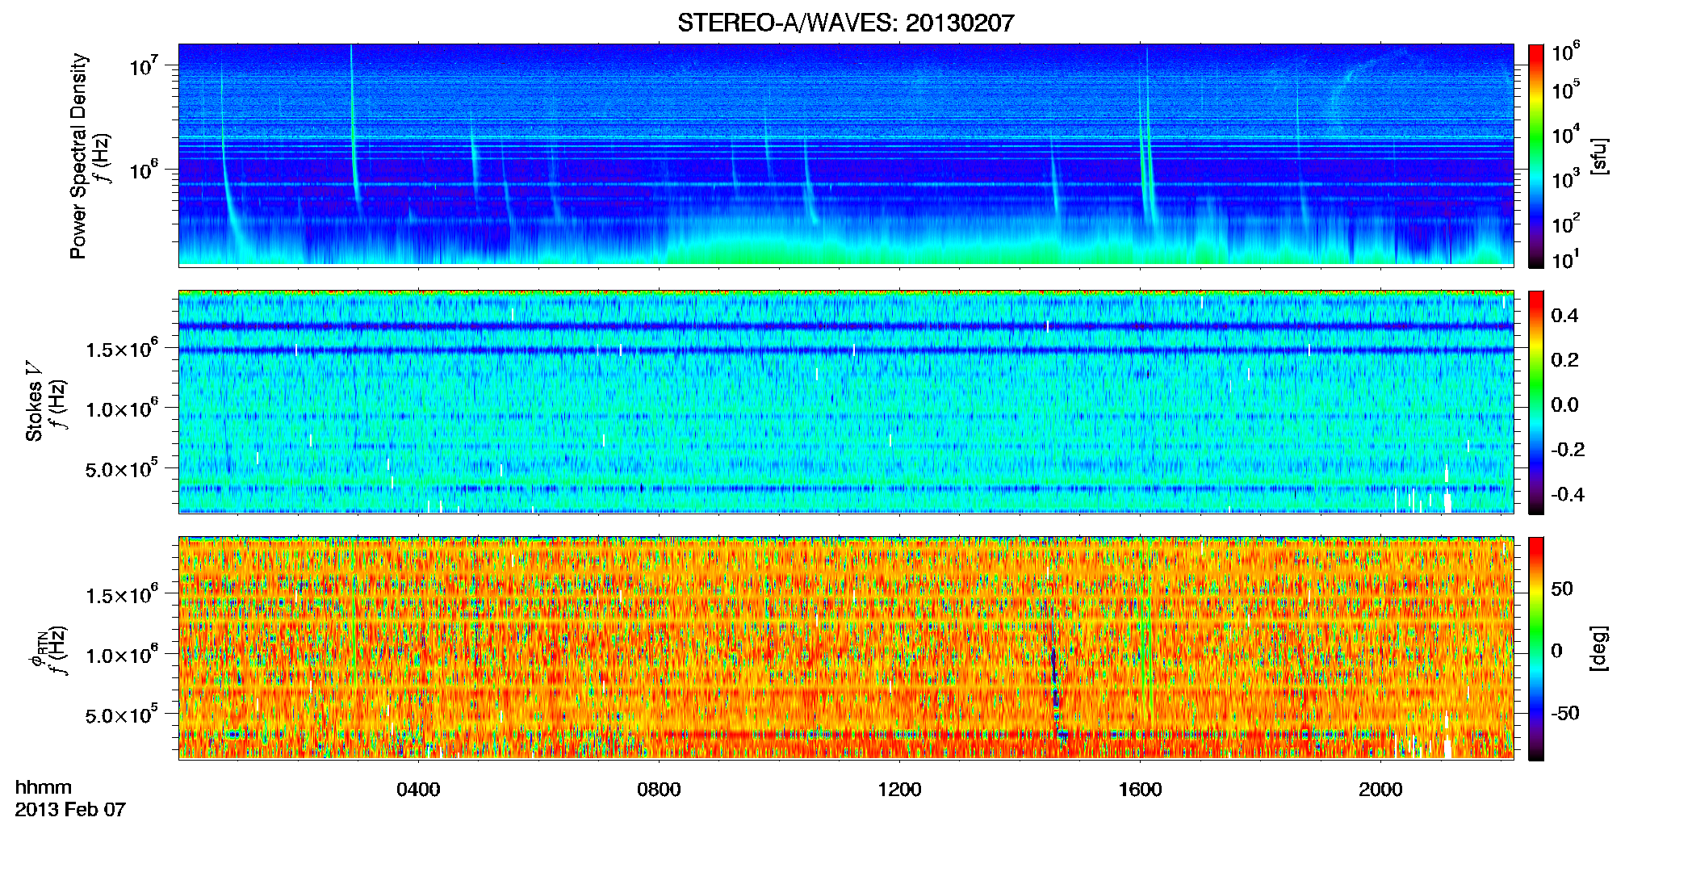Click the 10^6 frequency tick of top panel
Viewport: 1692px width, 872px height.
click(x=142, y=170)
